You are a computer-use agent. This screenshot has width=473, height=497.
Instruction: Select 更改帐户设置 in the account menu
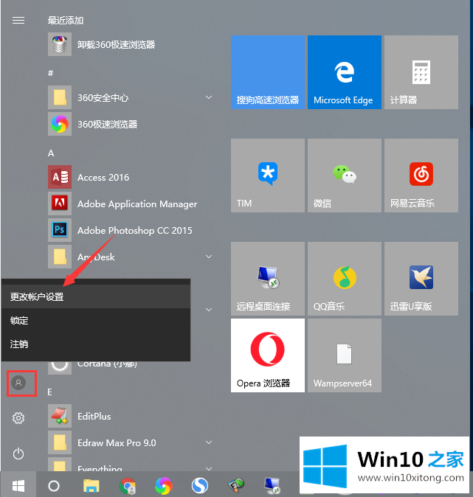[96, 296]
